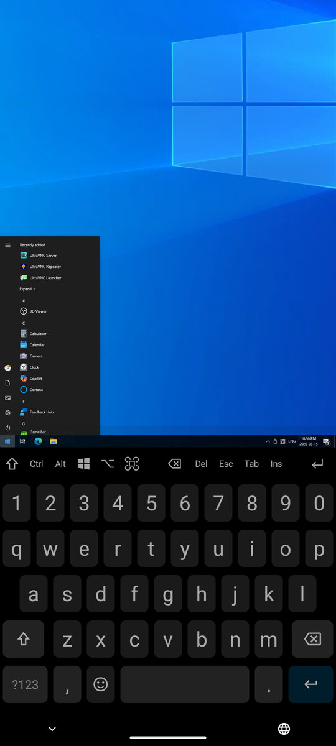Toggle the Shift modifier in toolbar row
This screenshot has width=336, height=746.
12,464
